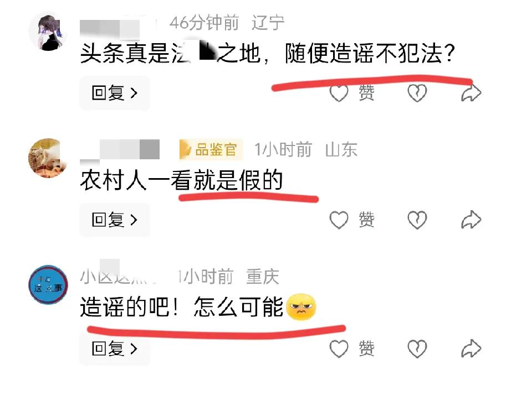
Task: Reply to 农村人一看就是假的 comment
Action: tap(115, 220)
